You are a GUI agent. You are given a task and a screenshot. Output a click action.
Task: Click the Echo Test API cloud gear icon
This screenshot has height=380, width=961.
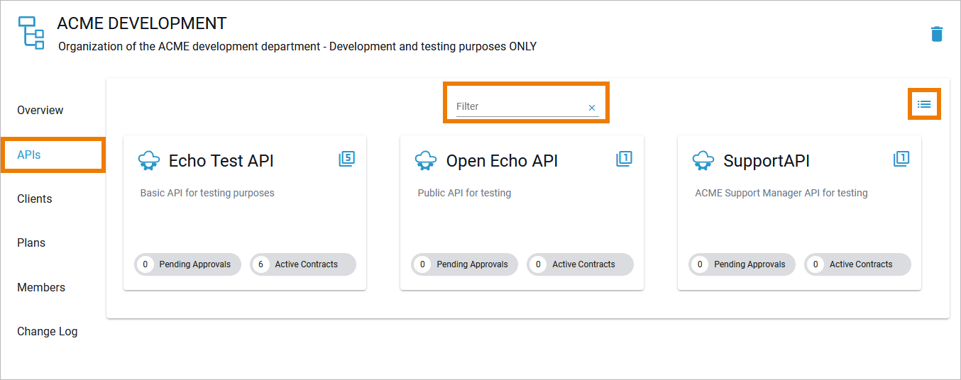click(x=148, y=161)
